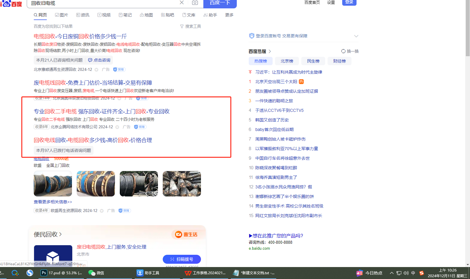Open the WPS 工作表格 taskbar item
This screenshot has height=279, width=470.
pyautogui.click(x=205, y=273)
